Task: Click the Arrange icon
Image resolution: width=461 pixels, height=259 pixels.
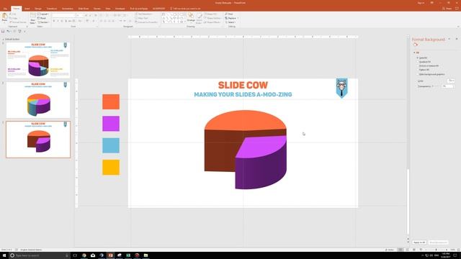Action: click(x=191, y=17)
